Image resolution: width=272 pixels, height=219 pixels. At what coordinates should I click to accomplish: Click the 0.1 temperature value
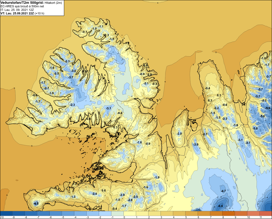click(219, 95)
